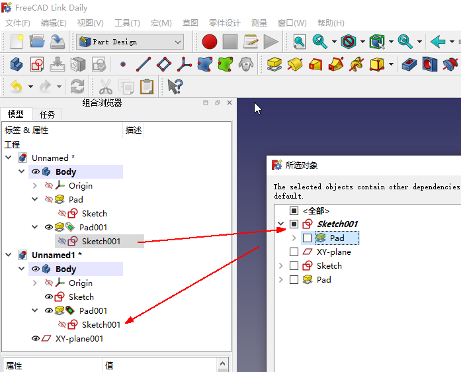This screenshot has width=461, height=372.
Task: Click the sync view magnifier icon
Action: point(405,42)
